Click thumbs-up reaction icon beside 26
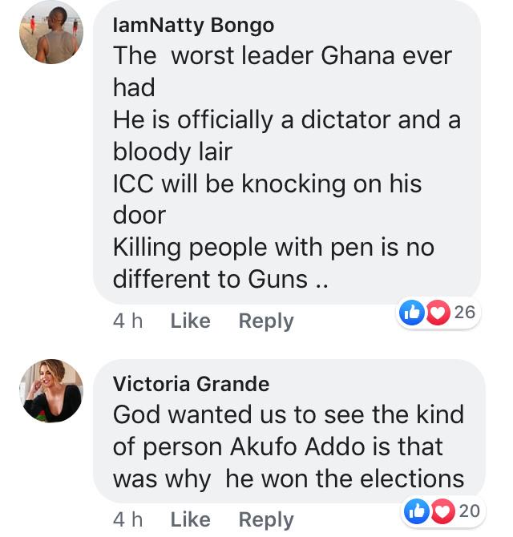The height and width of the screenshot is (537, 513). tap(412, 313)
